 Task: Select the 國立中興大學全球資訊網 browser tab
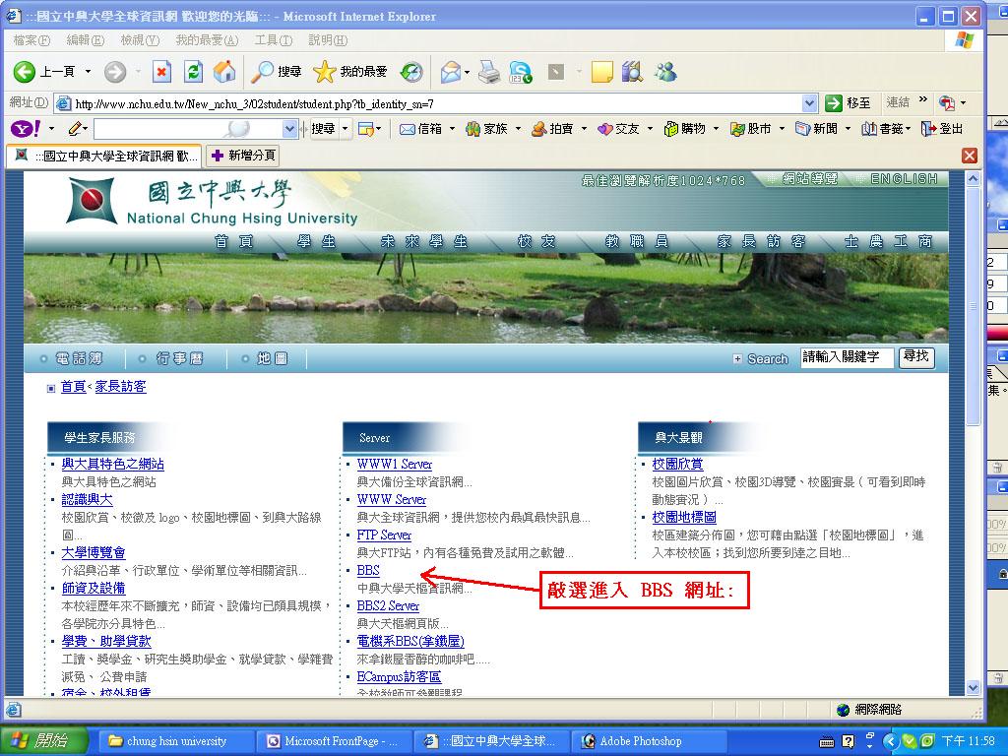click(x=104, y=155)
